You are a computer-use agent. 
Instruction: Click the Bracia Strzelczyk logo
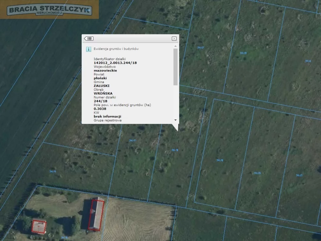tap(49, 10)
